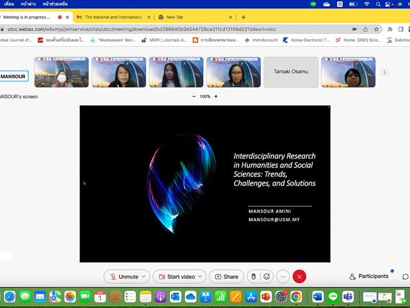This screenshot has width=410, height=308.
Task: Show more participants with the right arrow
Action: click(384, 72)
